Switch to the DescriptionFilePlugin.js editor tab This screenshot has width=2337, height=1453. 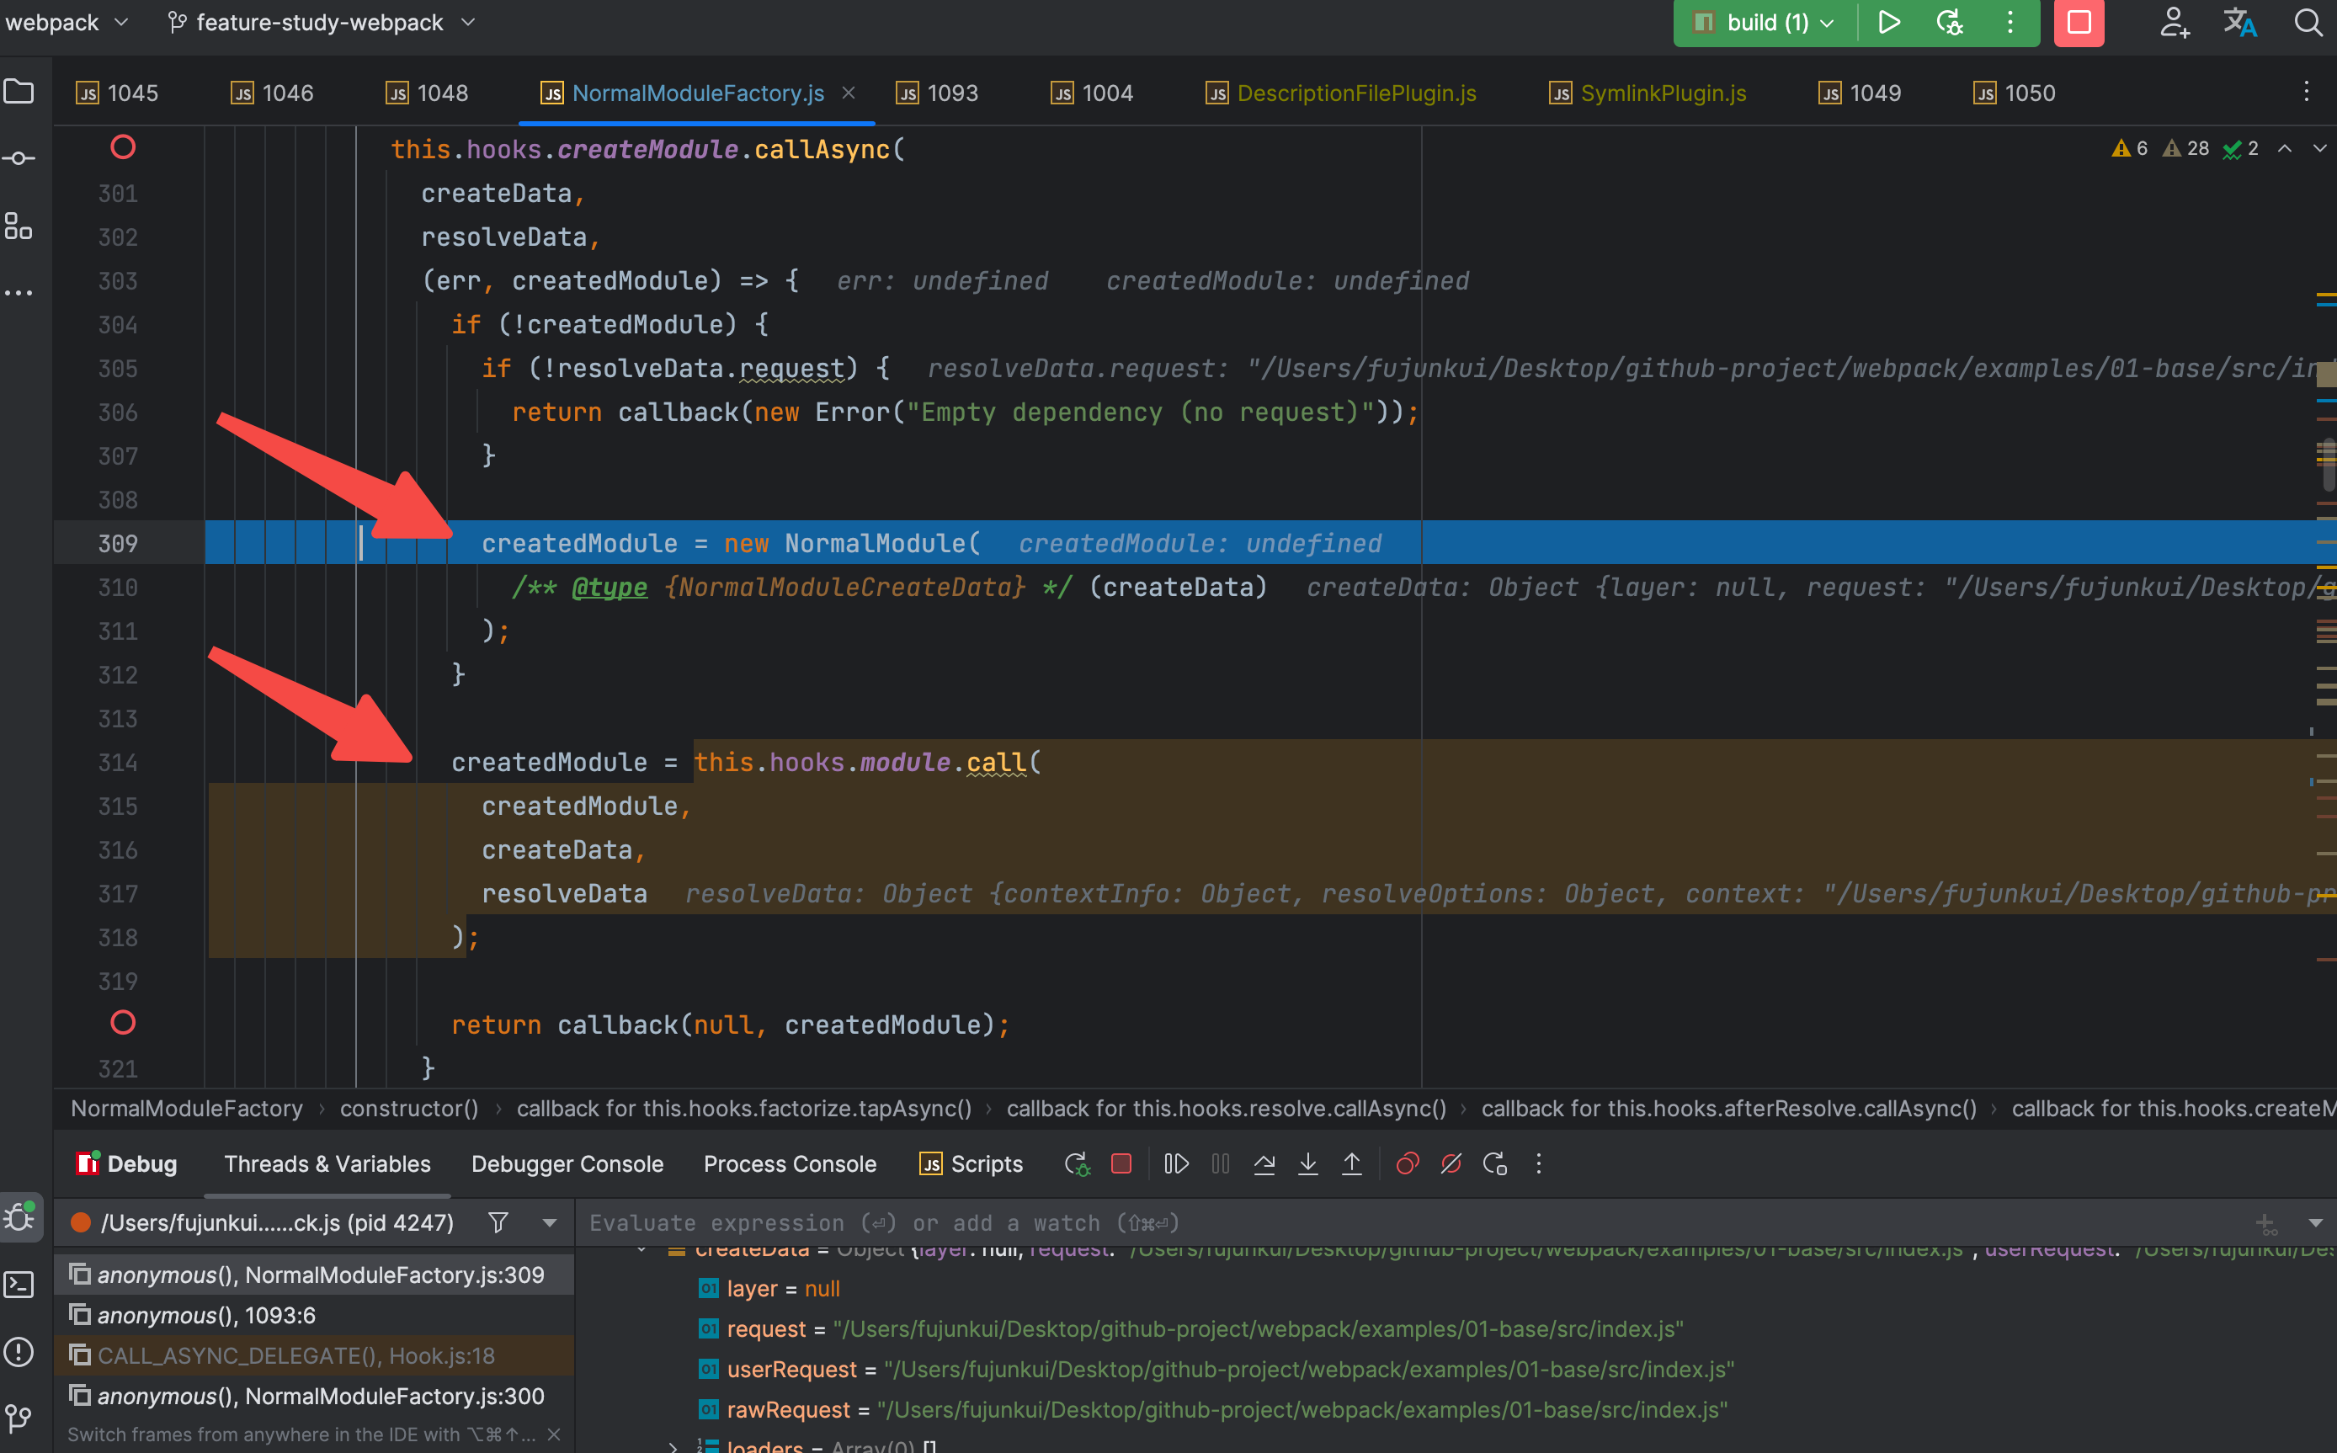coord(1355,93)
